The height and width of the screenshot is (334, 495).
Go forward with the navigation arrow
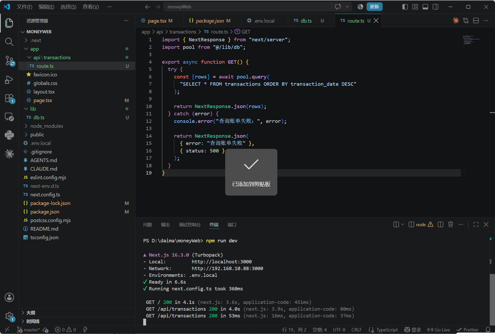(158, 7)
